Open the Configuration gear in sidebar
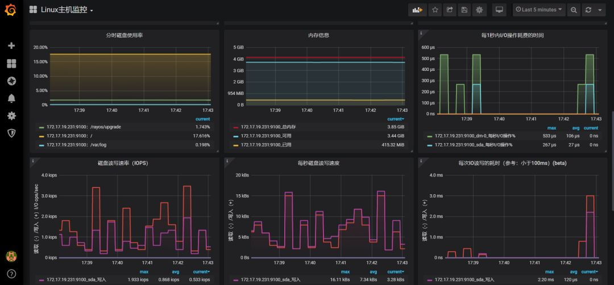The image size is (614, 285). [x=11, y=116]
